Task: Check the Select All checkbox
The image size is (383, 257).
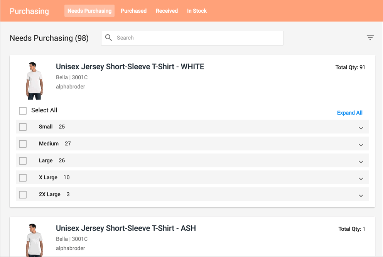Action: (x=23, y=111)
